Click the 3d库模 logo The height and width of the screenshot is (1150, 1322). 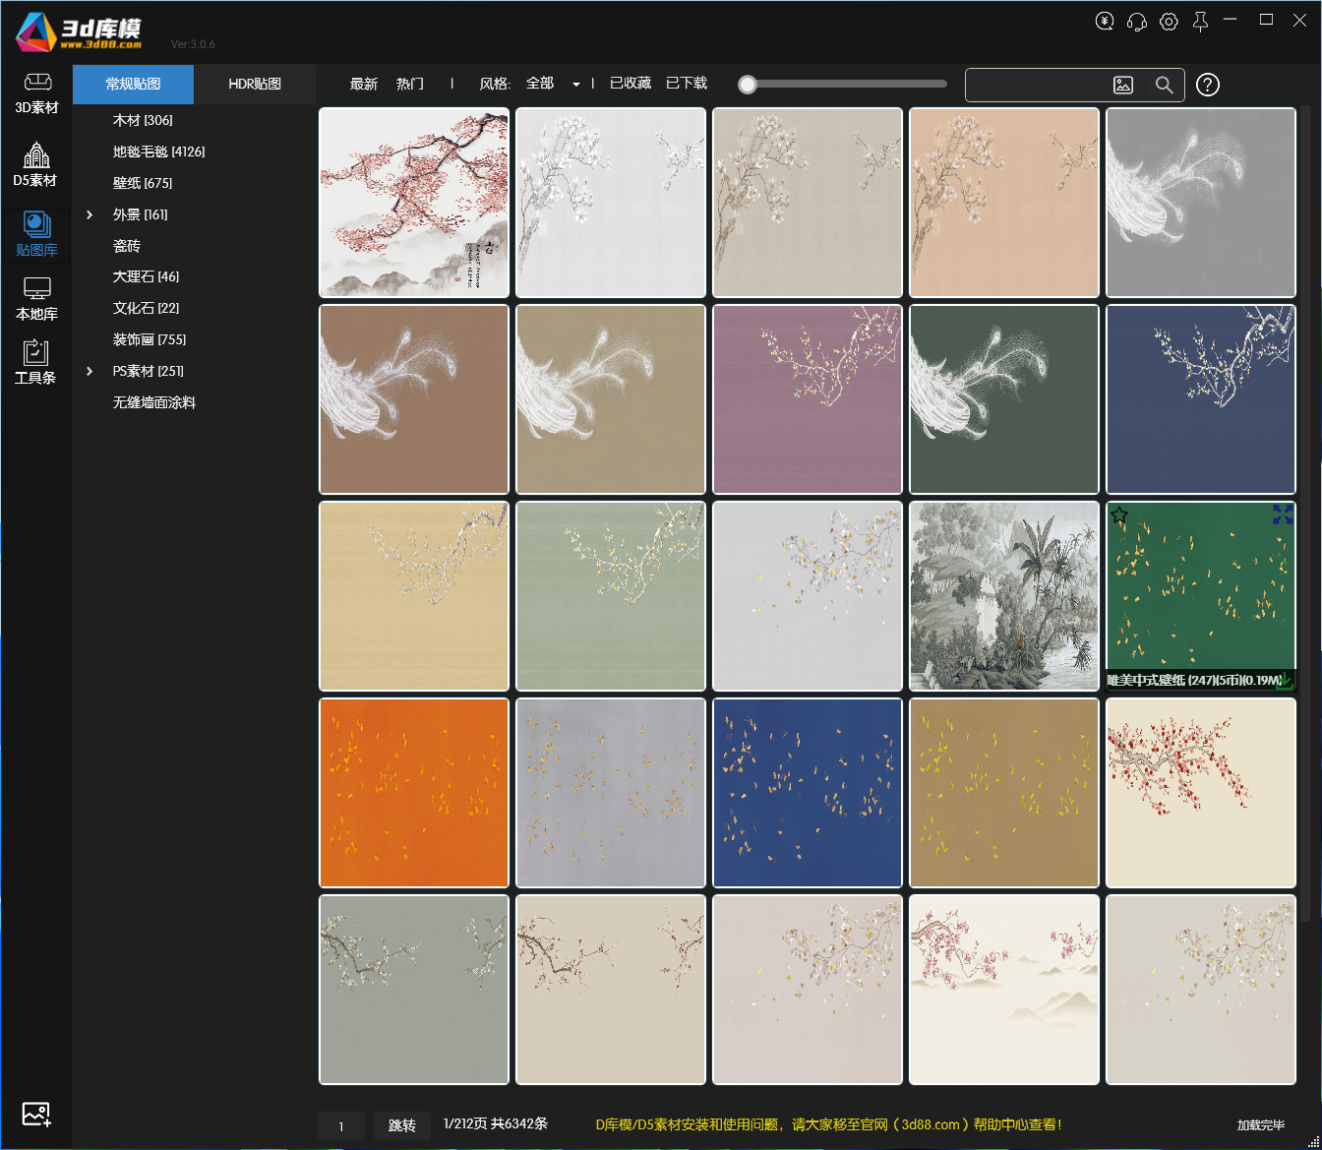click(x=79, y=31)
